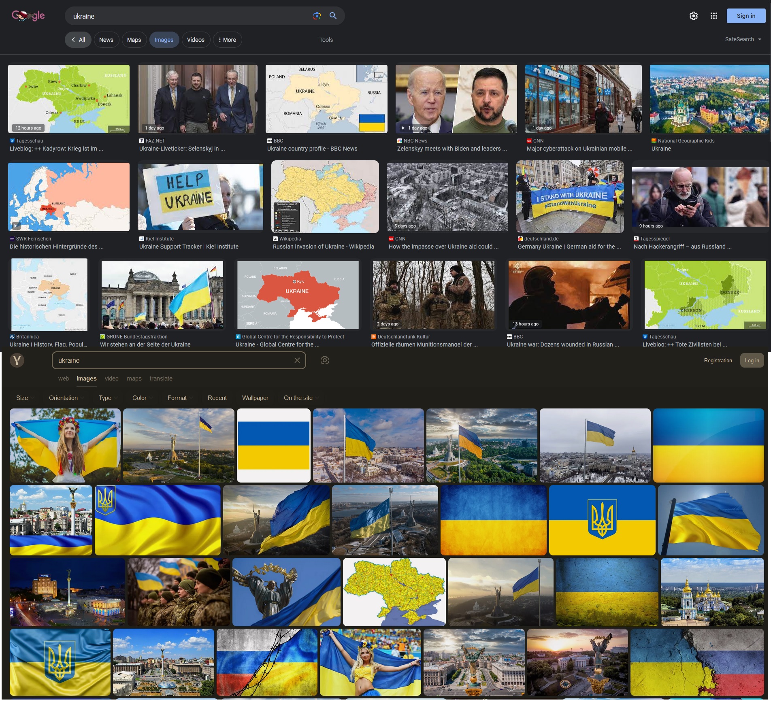Screen dimensions: 771x706
Task: Open the Yandex Orientation filter
Action: pos(66,398)
